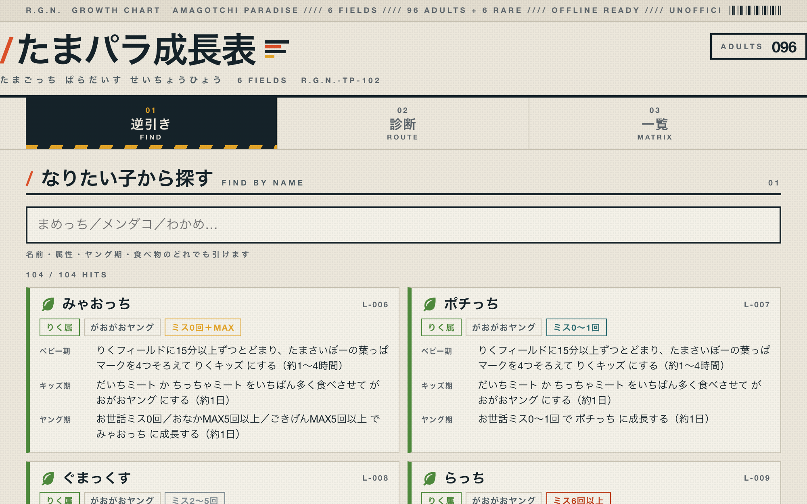Click the キッズ期 label on ポチっち card
Image resolution: width=807 pixels, height=504 pixels.
(x=437, y=386)
